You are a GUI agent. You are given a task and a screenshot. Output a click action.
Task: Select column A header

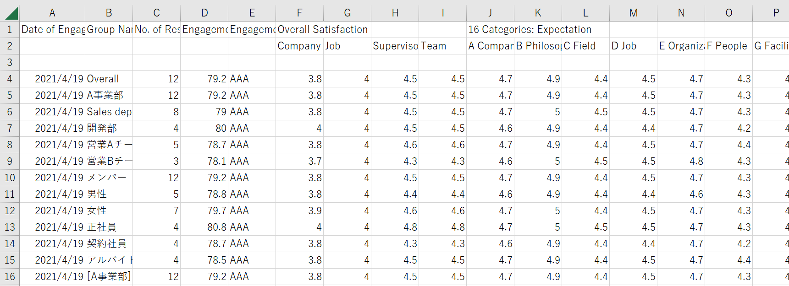52,13
